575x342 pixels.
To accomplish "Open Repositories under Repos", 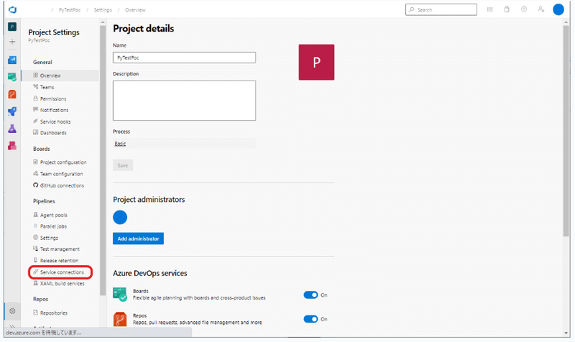I will click(x=53, y=313).
